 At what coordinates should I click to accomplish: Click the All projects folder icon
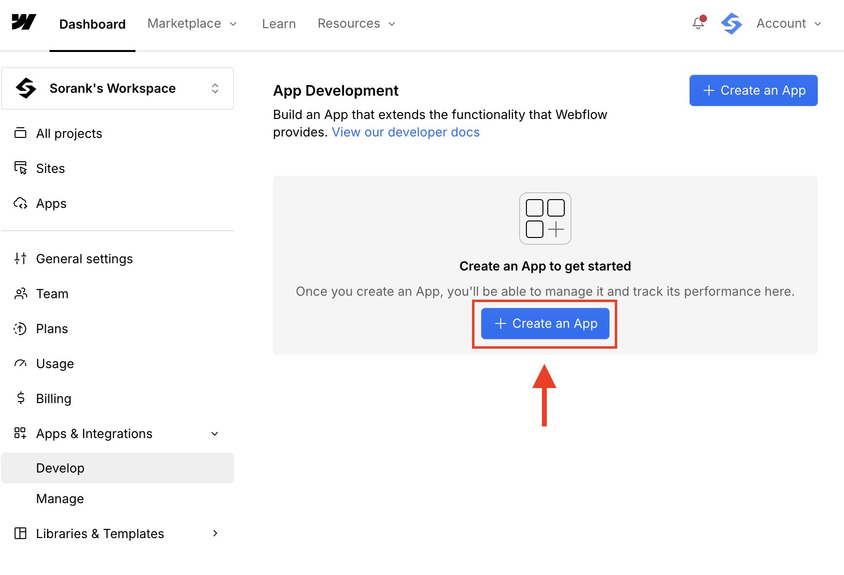(20, 133)
